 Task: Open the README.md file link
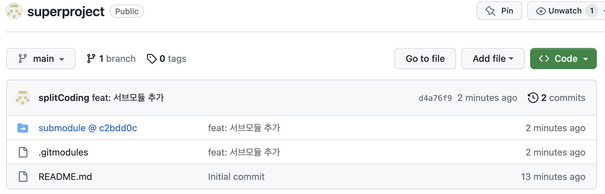[65, 177]
